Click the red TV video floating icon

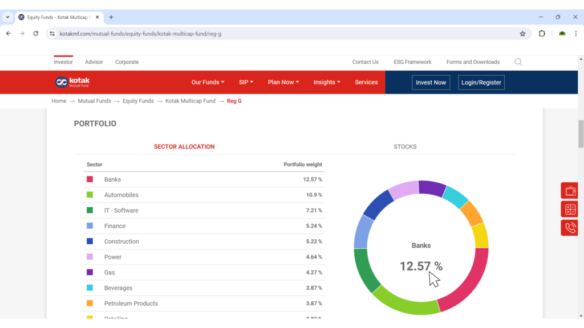coord(570,191)
